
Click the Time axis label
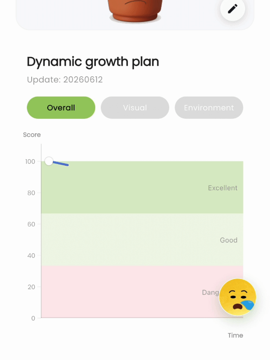[x=235, y=336]
